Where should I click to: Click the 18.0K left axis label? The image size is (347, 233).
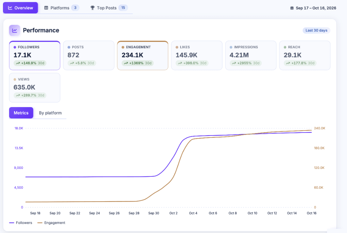pyautogui.click(x=19, y=128)
